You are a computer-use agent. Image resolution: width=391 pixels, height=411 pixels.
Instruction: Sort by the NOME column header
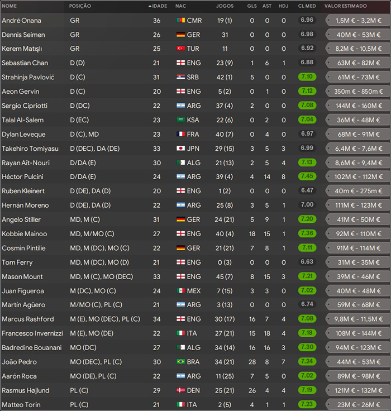tap(9, 6)
